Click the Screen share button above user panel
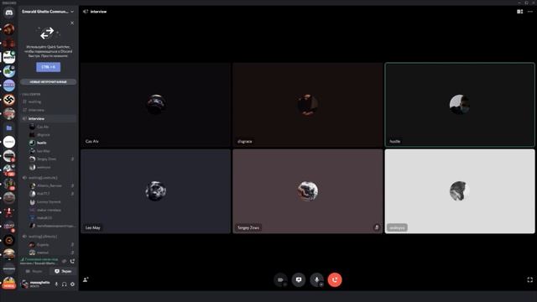Screen dimensions: 537x302 click(63, 271)
